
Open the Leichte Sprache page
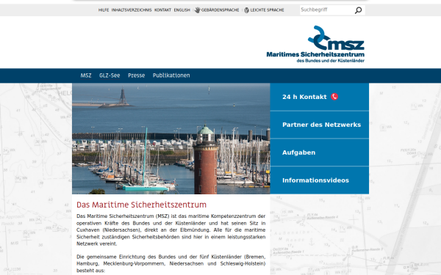pyautogui.click(x=268, y=10)
